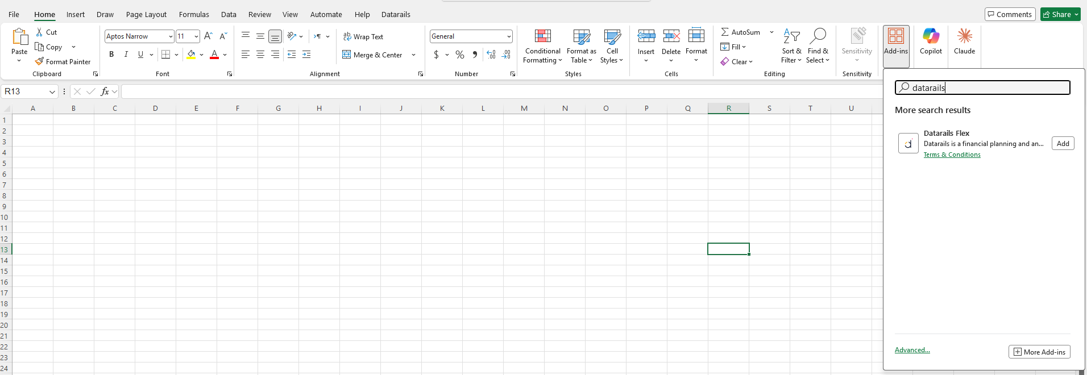This screenshot has width=1087, height=375.
Task: Increase font size with the larger A icon
Action: click(208, 36)
